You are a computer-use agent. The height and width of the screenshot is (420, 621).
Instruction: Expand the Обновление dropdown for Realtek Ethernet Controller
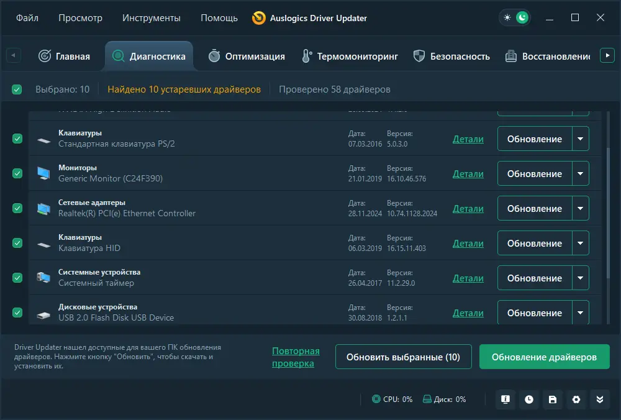point(581,208)
